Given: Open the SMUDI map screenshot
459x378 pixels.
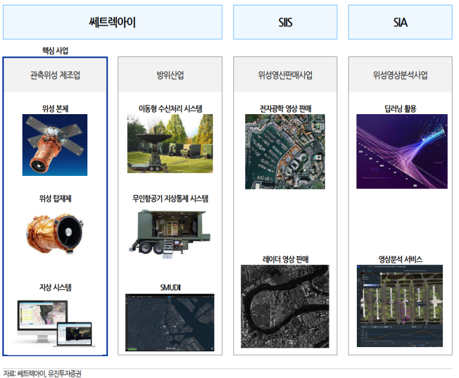Looking at the screenshot, I should coord(170,322).
